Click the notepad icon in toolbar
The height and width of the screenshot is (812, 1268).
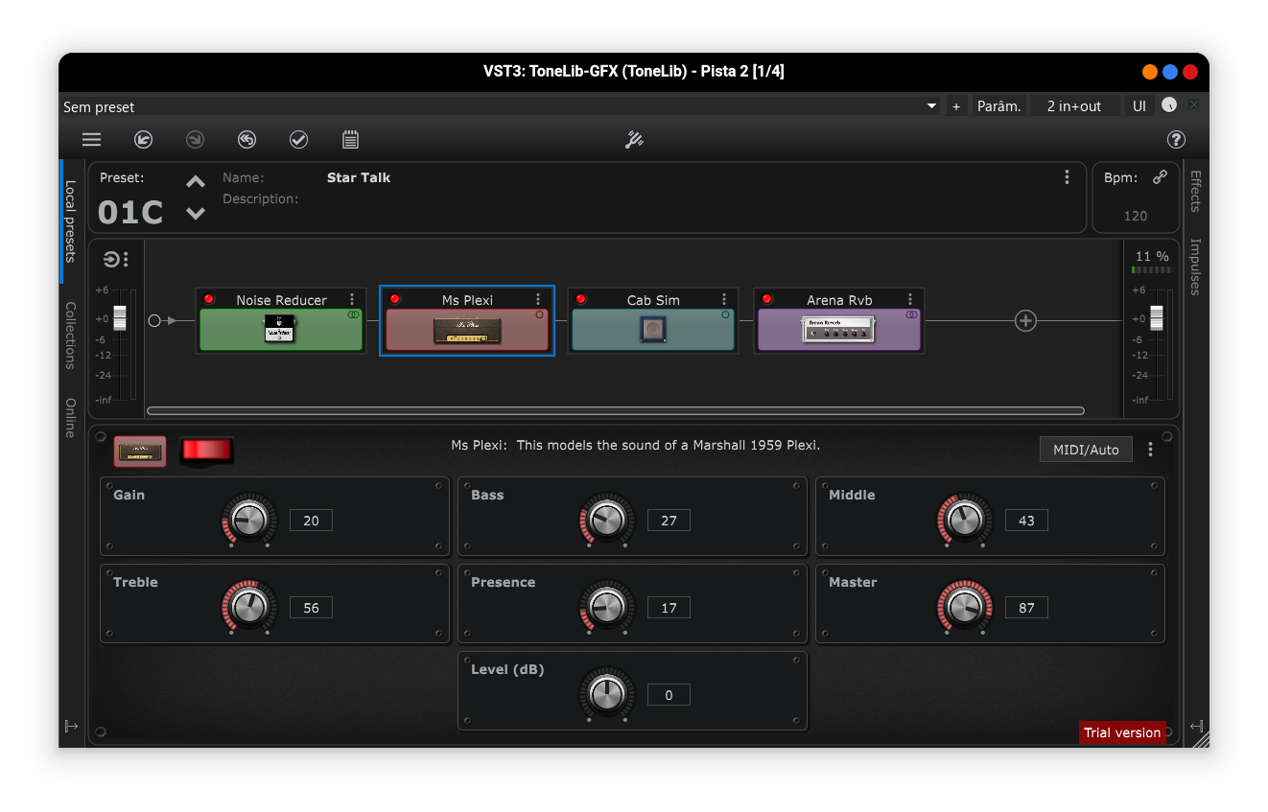click(350, 140)
